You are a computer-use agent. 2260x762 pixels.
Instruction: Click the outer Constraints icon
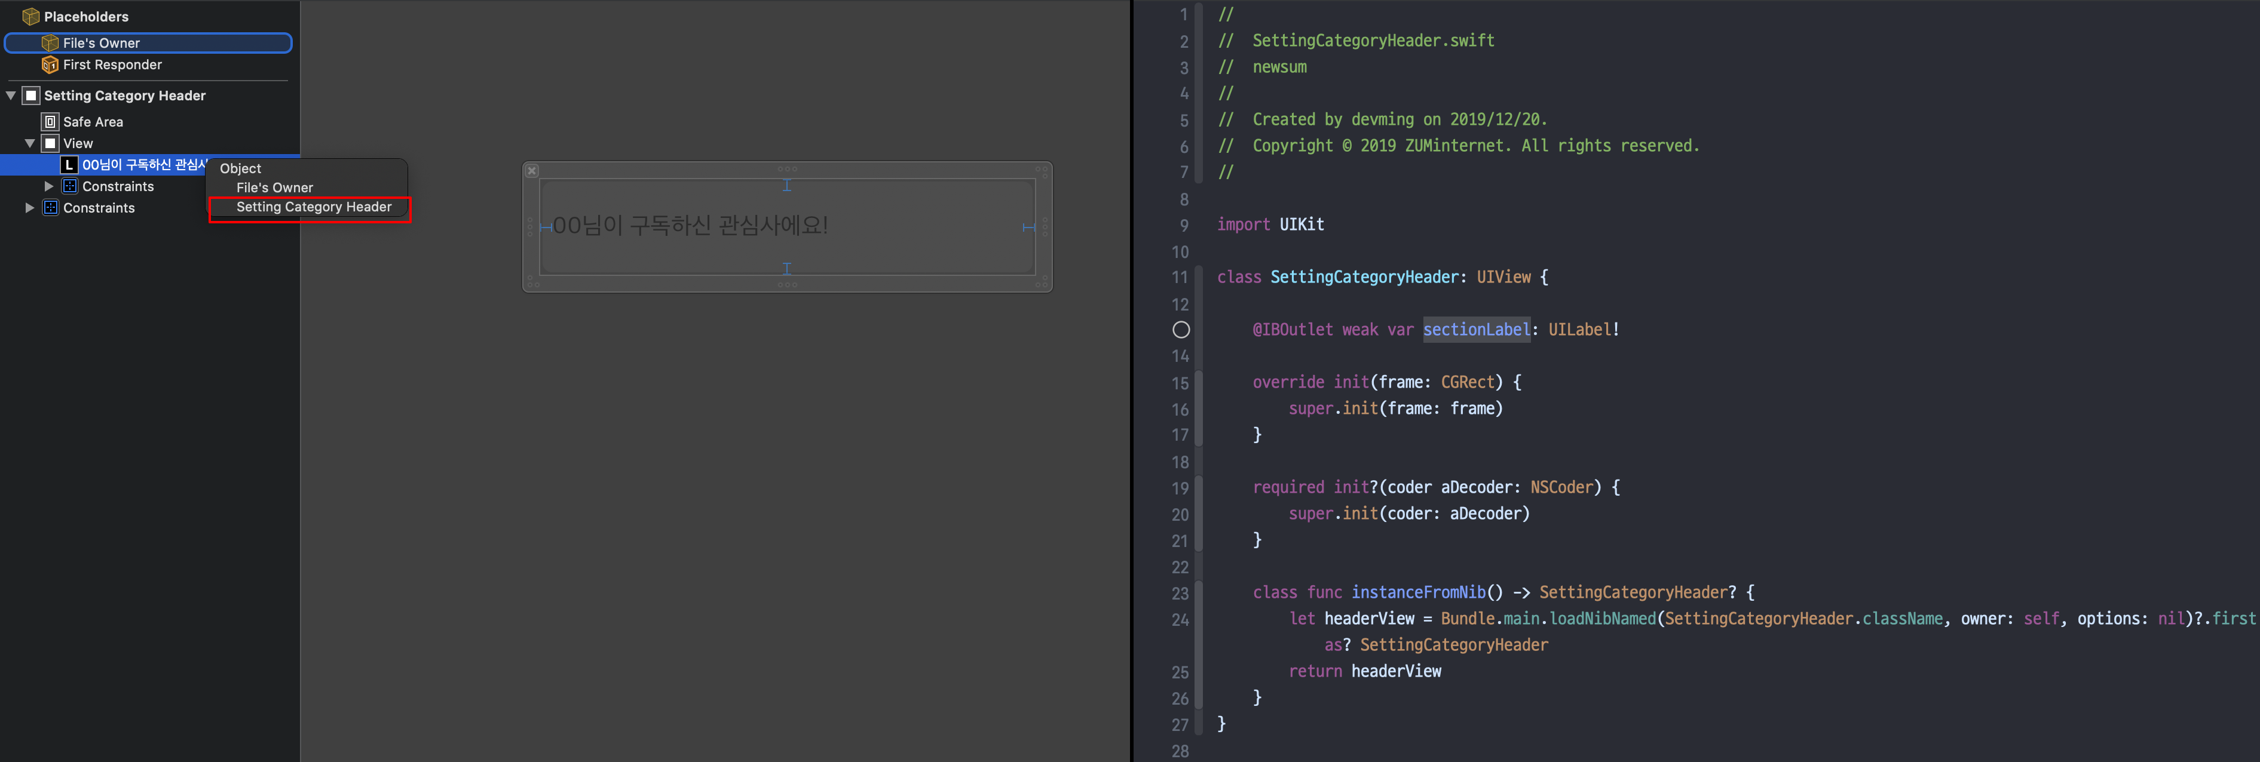pos(50,208)
